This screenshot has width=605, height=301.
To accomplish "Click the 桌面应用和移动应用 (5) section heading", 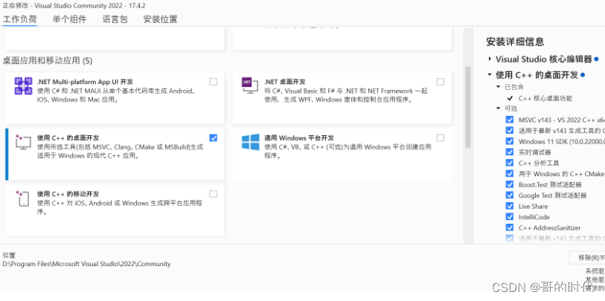I will [x=48, y=60].
